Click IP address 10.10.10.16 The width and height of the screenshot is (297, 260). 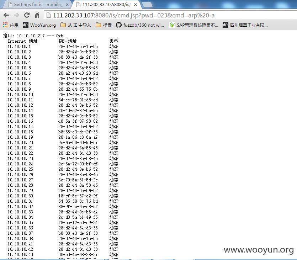pos(20,121)
